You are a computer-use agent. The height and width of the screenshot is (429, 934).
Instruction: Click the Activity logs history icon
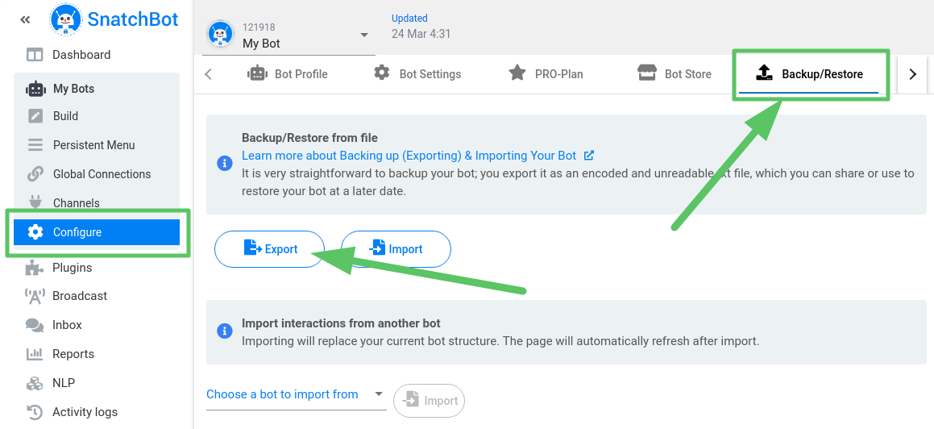pos(35,412)
